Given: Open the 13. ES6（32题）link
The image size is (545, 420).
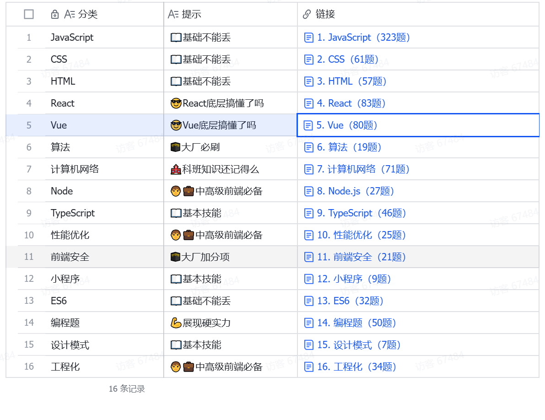Looking at the screenshot, I should pos(351,301).
